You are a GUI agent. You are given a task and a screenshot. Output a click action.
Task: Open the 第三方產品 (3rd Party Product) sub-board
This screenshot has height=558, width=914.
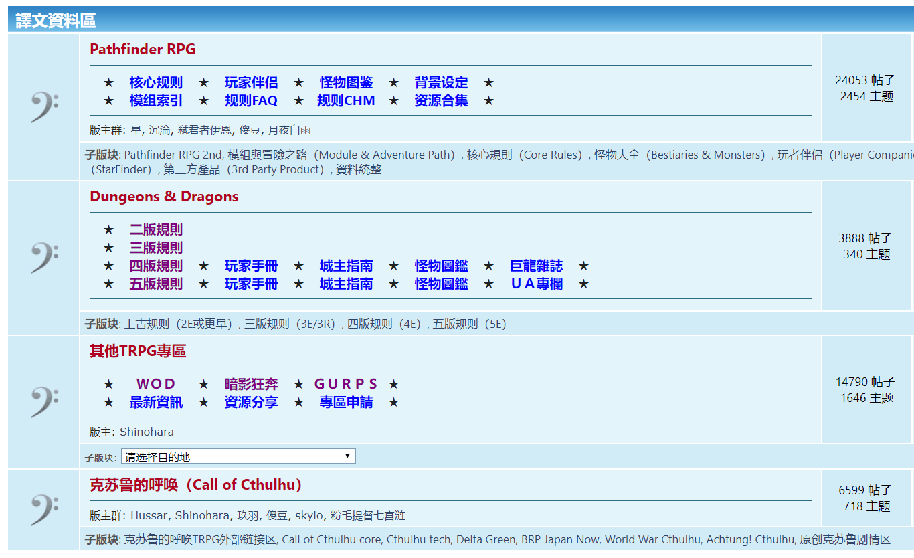click(x=246, y=170)
